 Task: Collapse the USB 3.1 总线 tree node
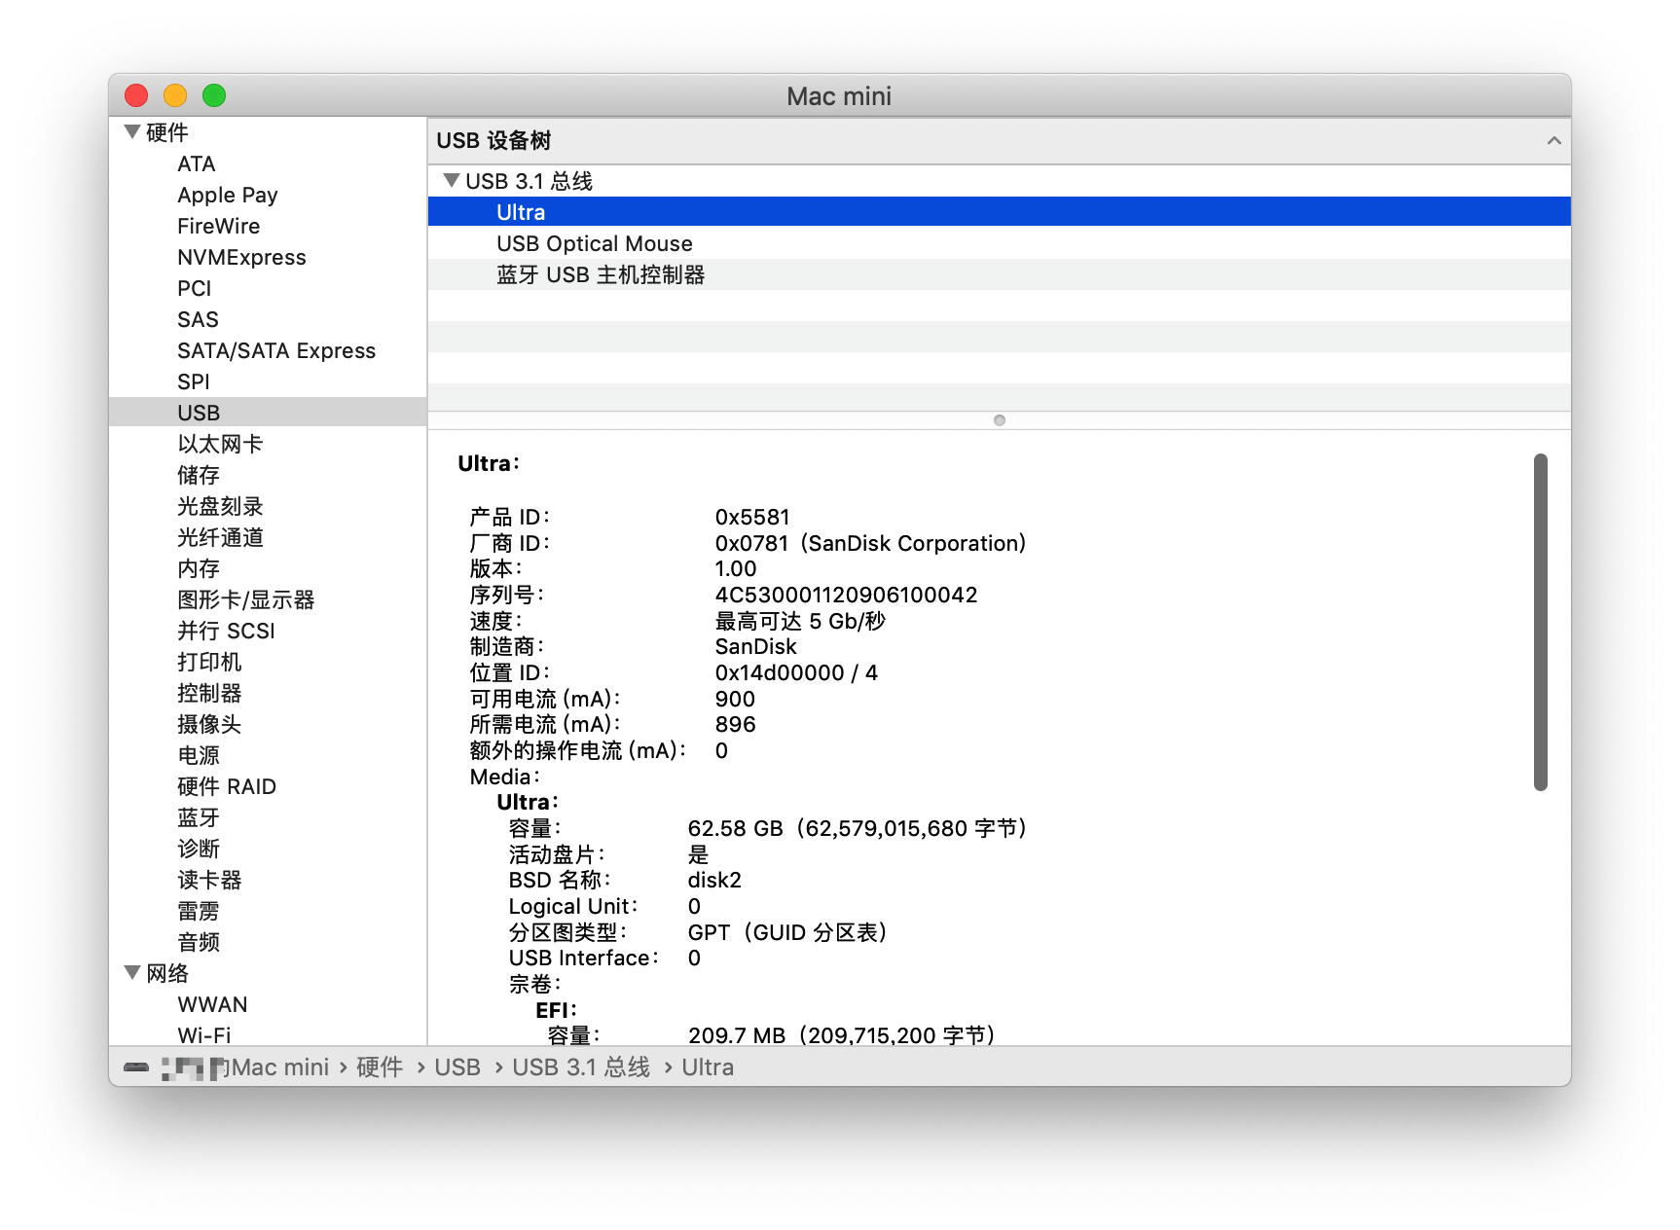451,180
